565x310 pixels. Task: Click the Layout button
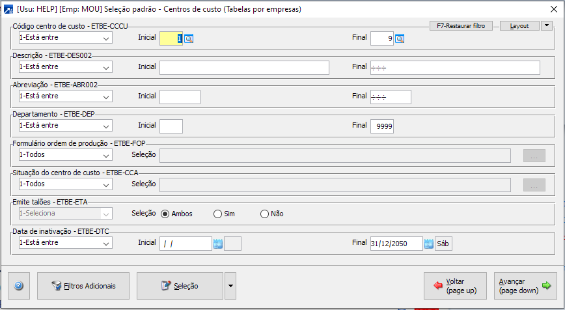point(519,25)
